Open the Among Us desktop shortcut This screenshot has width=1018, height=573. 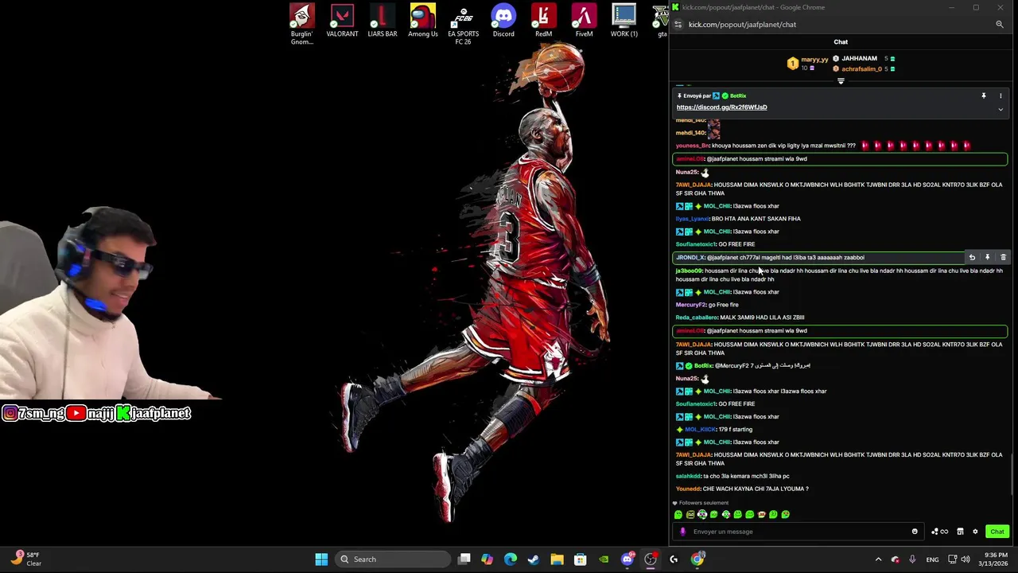[x=423, y=21]
